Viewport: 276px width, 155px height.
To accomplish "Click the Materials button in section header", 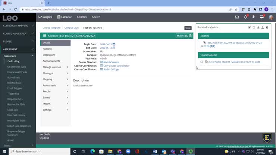I will coord(184,36).
